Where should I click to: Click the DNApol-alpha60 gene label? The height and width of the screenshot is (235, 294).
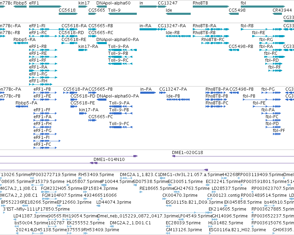click(113, 3)
